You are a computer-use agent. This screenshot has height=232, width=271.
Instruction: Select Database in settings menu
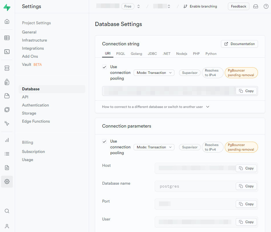52,89
